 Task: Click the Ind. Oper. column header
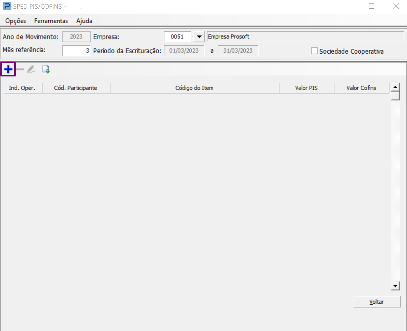(22, 88)
